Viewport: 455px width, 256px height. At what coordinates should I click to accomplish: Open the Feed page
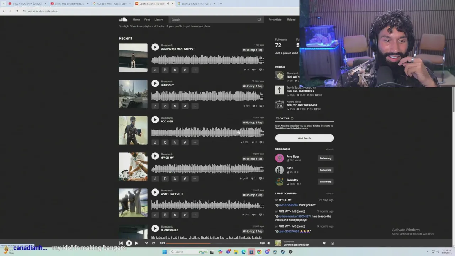(147, 20)
